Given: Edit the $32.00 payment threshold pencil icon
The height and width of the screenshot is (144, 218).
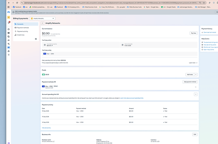Looking at the screenshot, I should [52, 46].
